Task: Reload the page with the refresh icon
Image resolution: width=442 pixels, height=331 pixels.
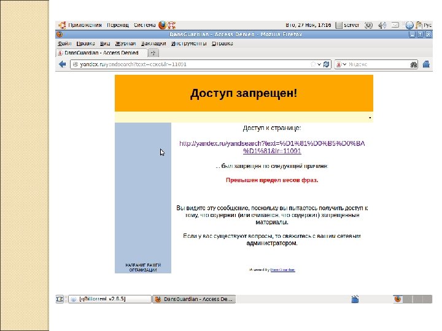Action: pyautogui.click(x=326, y=64)
